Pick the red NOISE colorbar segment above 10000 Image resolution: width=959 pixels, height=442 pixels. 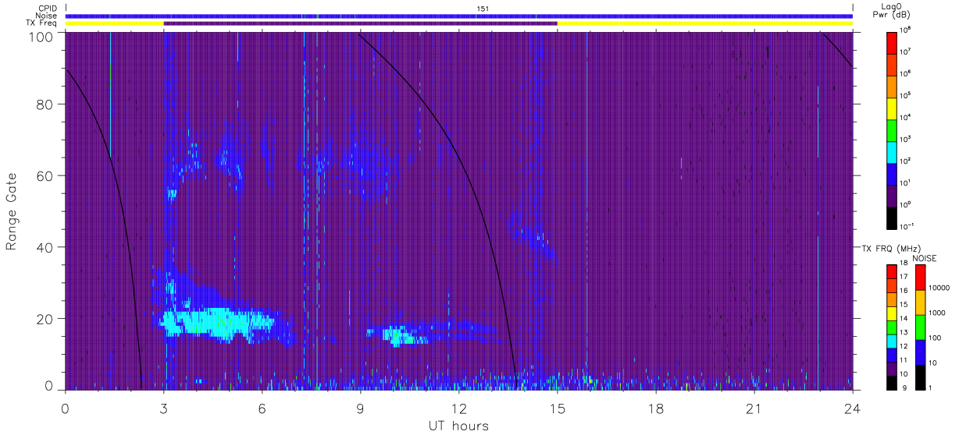click(x=920, y=278)
